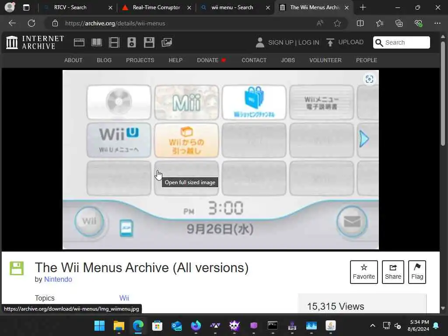Viewport: 448px width, 336px height.
Task: Open Microsoft Store from taskbar
Action: tap(157, 325)
